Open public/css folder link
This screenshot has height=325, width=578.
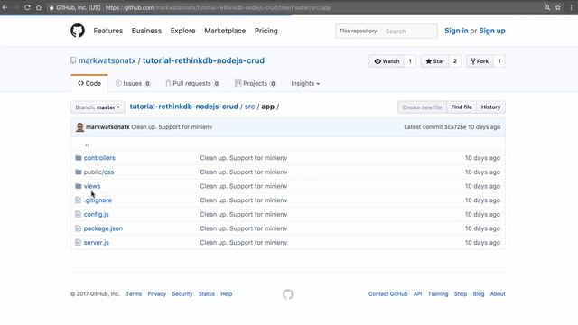click(98, 172)
